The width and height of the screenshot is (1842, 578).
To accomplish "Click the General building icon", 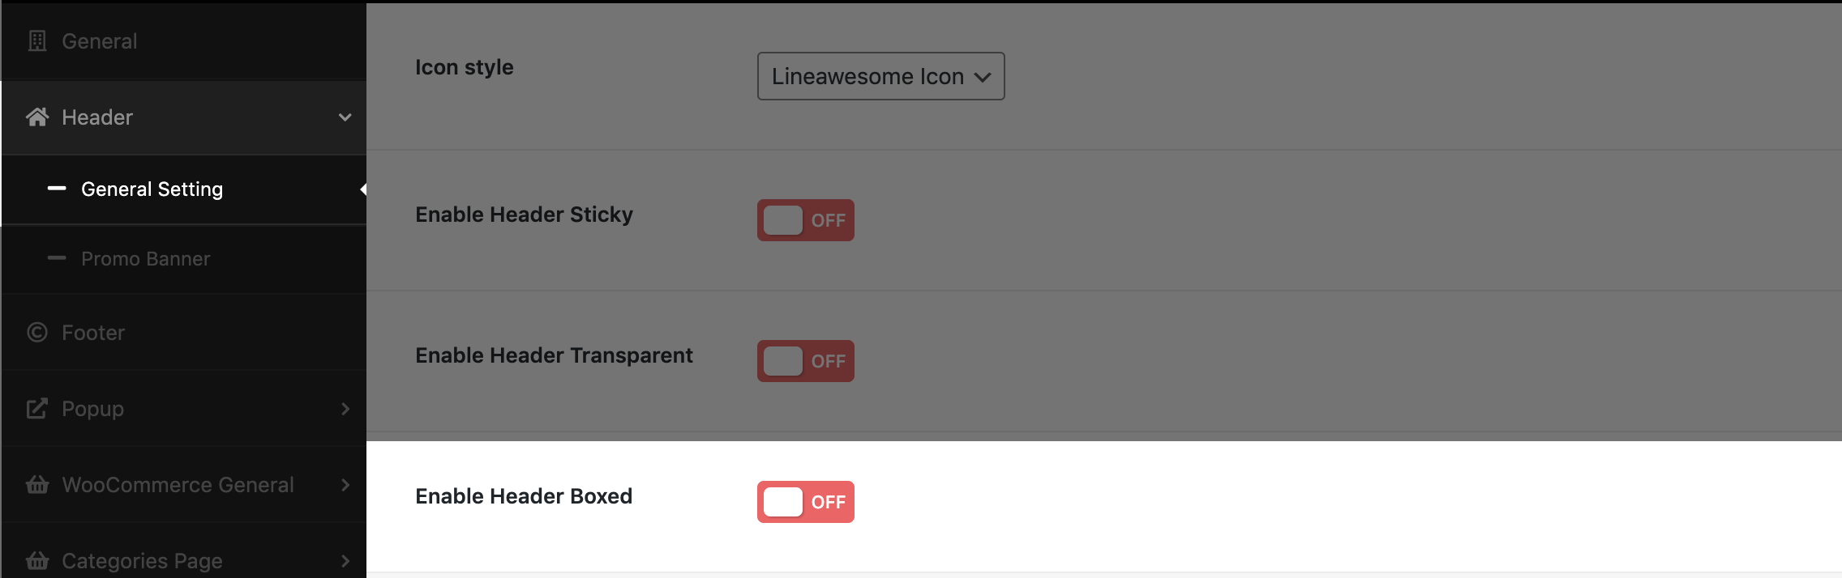I will point(37,40).
